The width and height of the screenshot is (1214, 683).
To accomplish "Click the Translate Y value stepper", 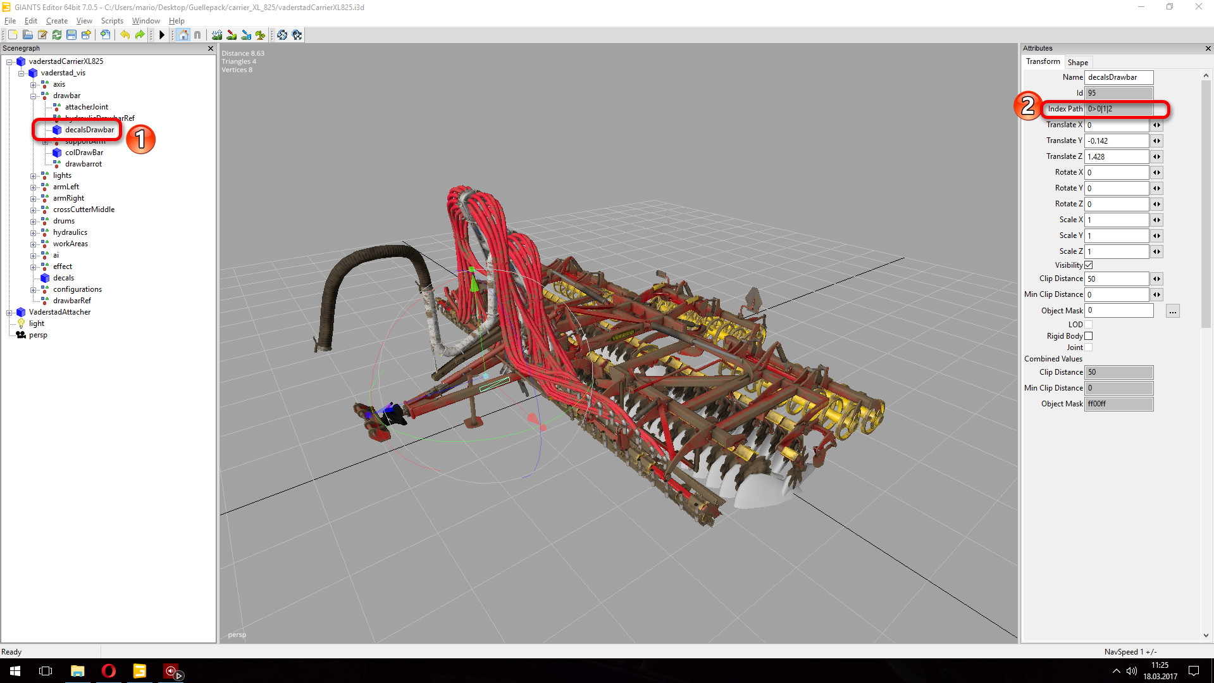I will pyautogui.click(x=1156, y=141).
